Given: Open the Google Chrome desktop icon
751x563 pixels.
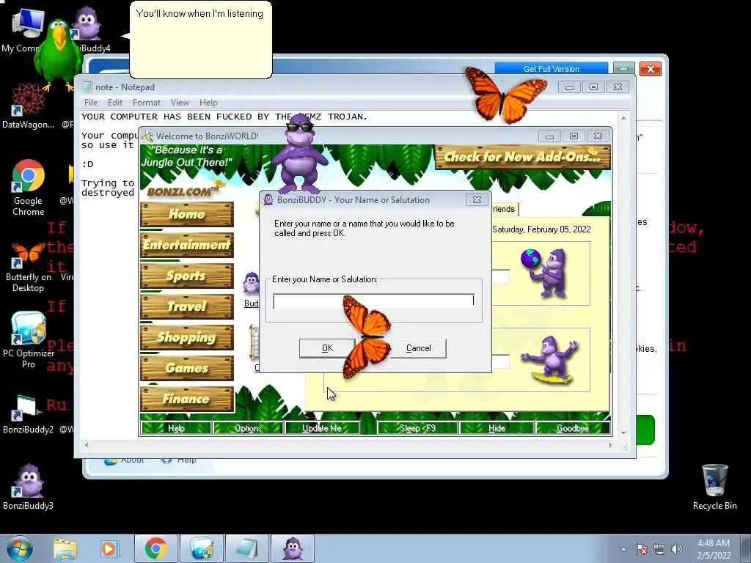Looking at the screenshot, I should click(29, 188).
